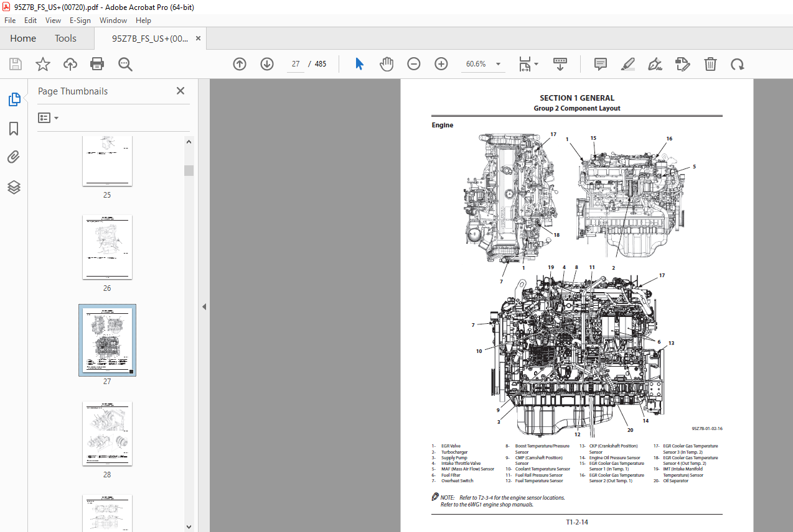
Task: Select page 26 thumbnail
Action: tap(107, 247)
